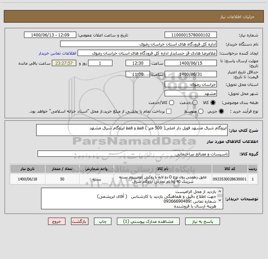Image resolution: width=268 pixels, height=259 pixels.
Task: Click the شرح کلی نیاز description box
Action: (132, 130)
